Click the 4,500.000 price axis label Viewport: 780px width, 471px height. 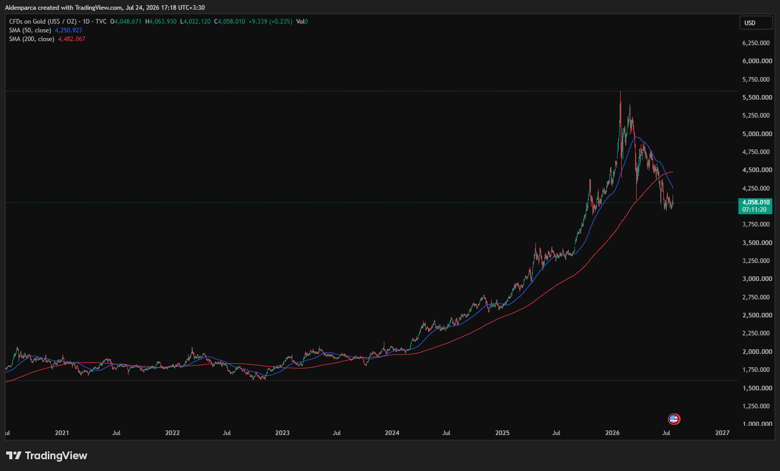point(757,170)
